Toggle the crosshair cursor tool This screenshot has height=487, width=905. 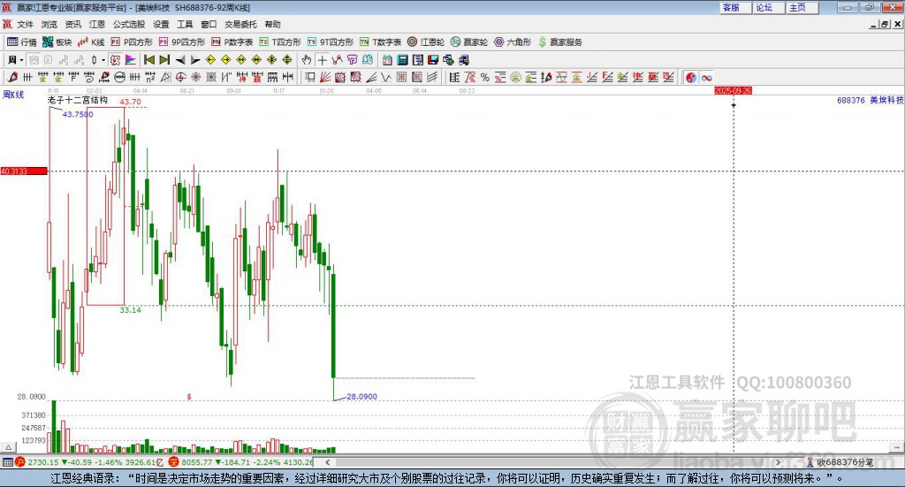tap(323, 60)
